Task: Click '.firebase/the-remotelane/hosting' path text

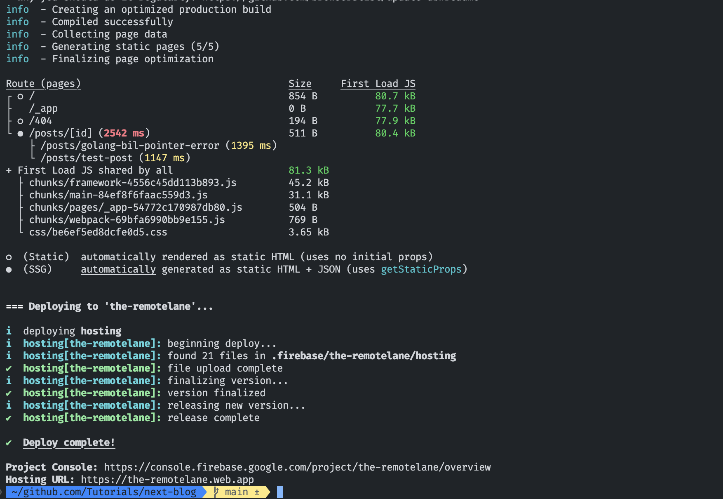Action: [364, 355]
